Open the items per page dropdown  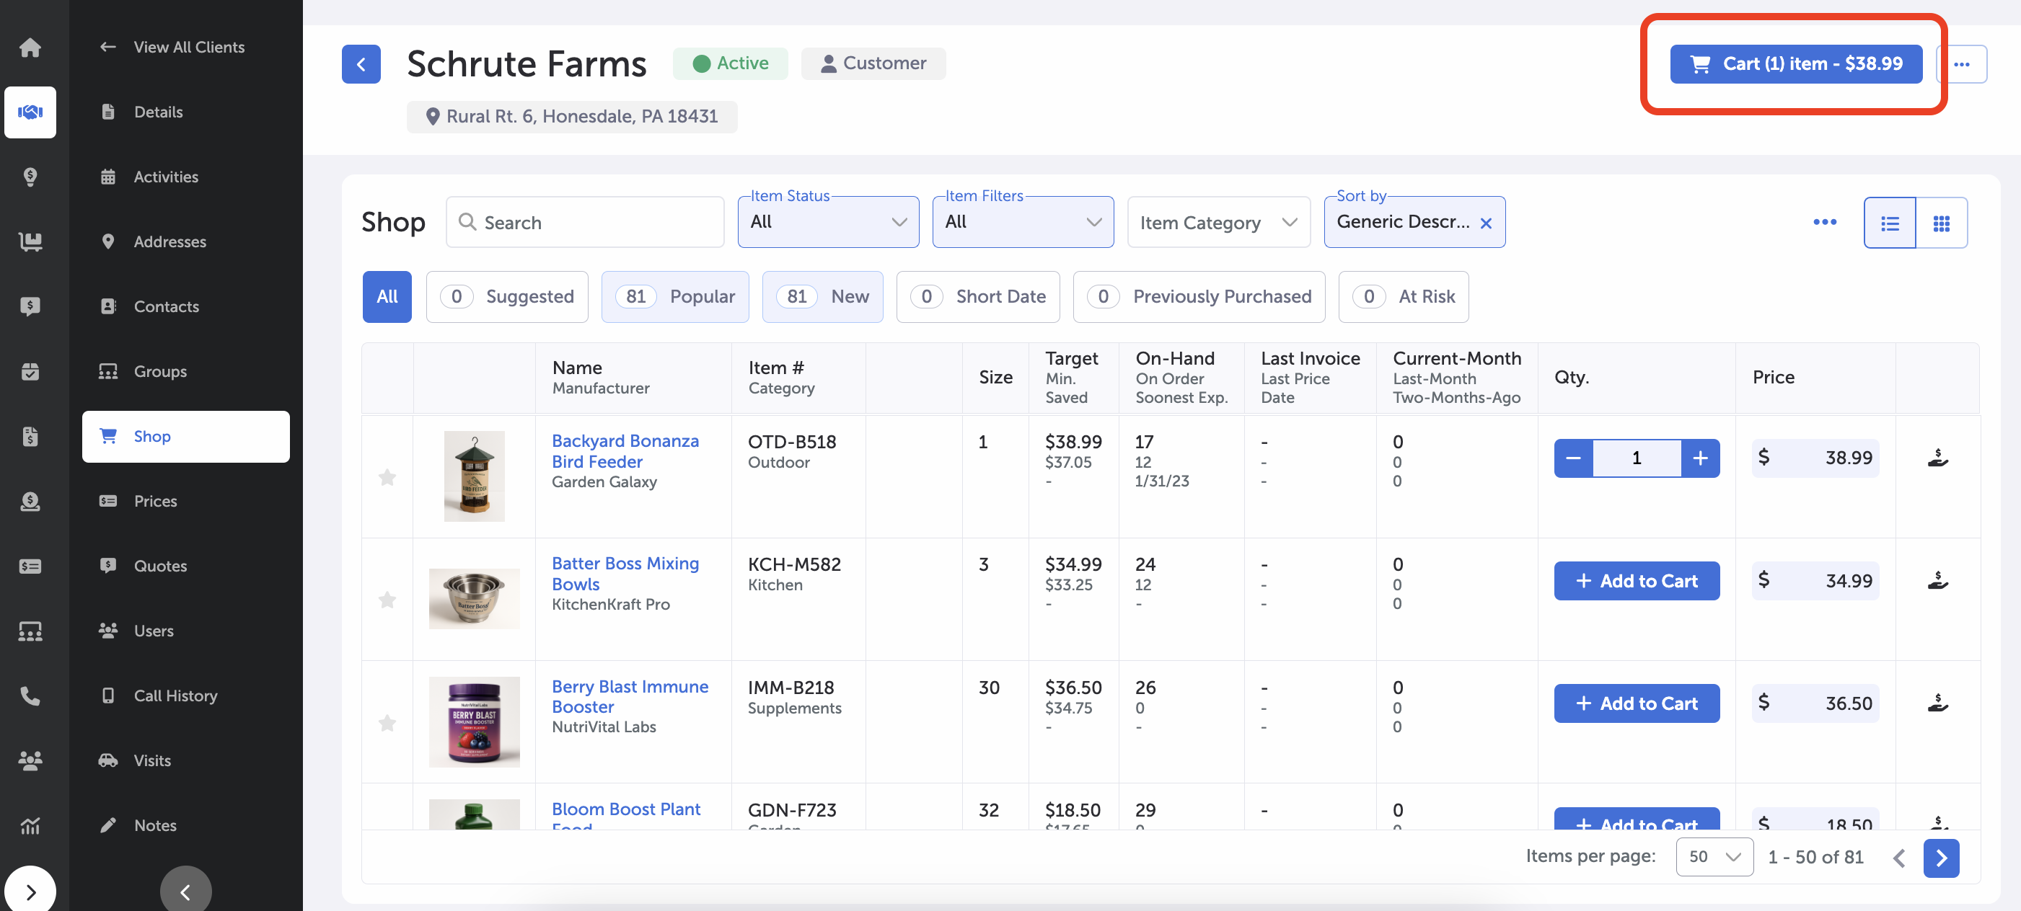pyautogui.click(x=1714, y=857)
